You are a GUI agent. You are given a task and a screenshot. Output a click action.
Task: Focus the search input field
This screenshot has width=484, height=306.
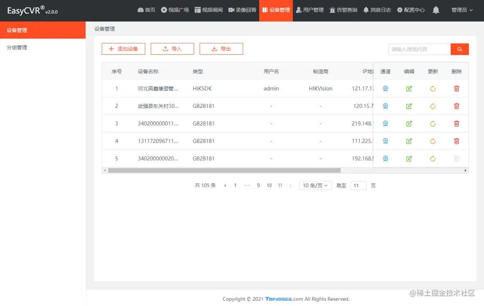[419, 49]
